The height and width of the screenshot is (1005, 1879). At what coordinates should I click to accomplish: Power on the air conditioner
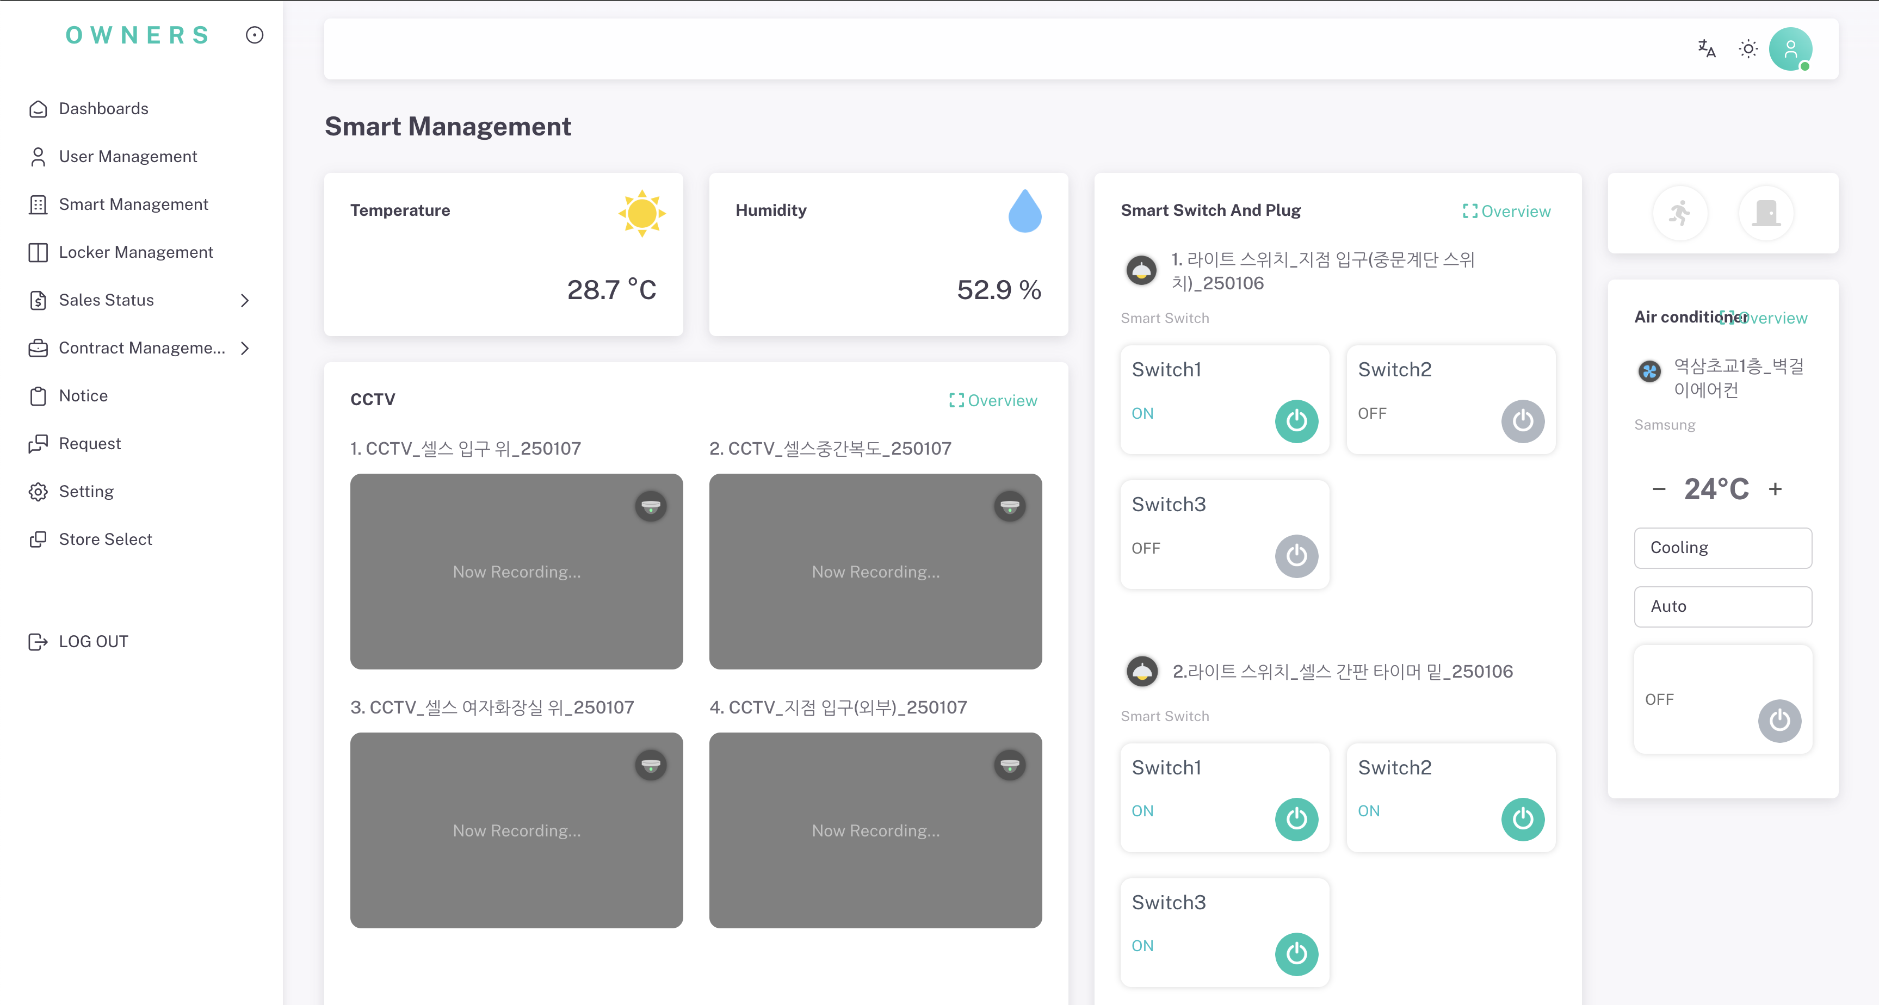[1779, 721]
